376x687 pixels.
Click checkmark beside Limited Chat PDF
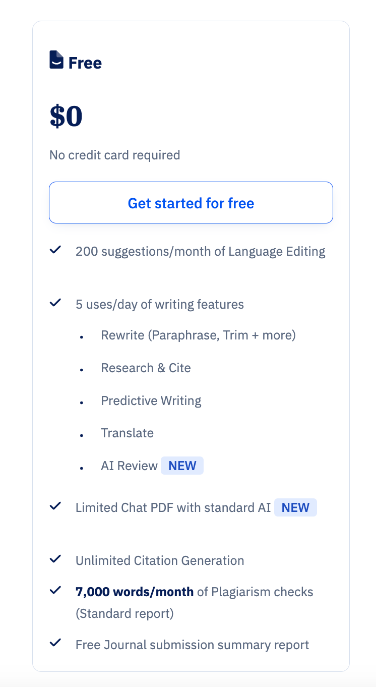[55, 506]
